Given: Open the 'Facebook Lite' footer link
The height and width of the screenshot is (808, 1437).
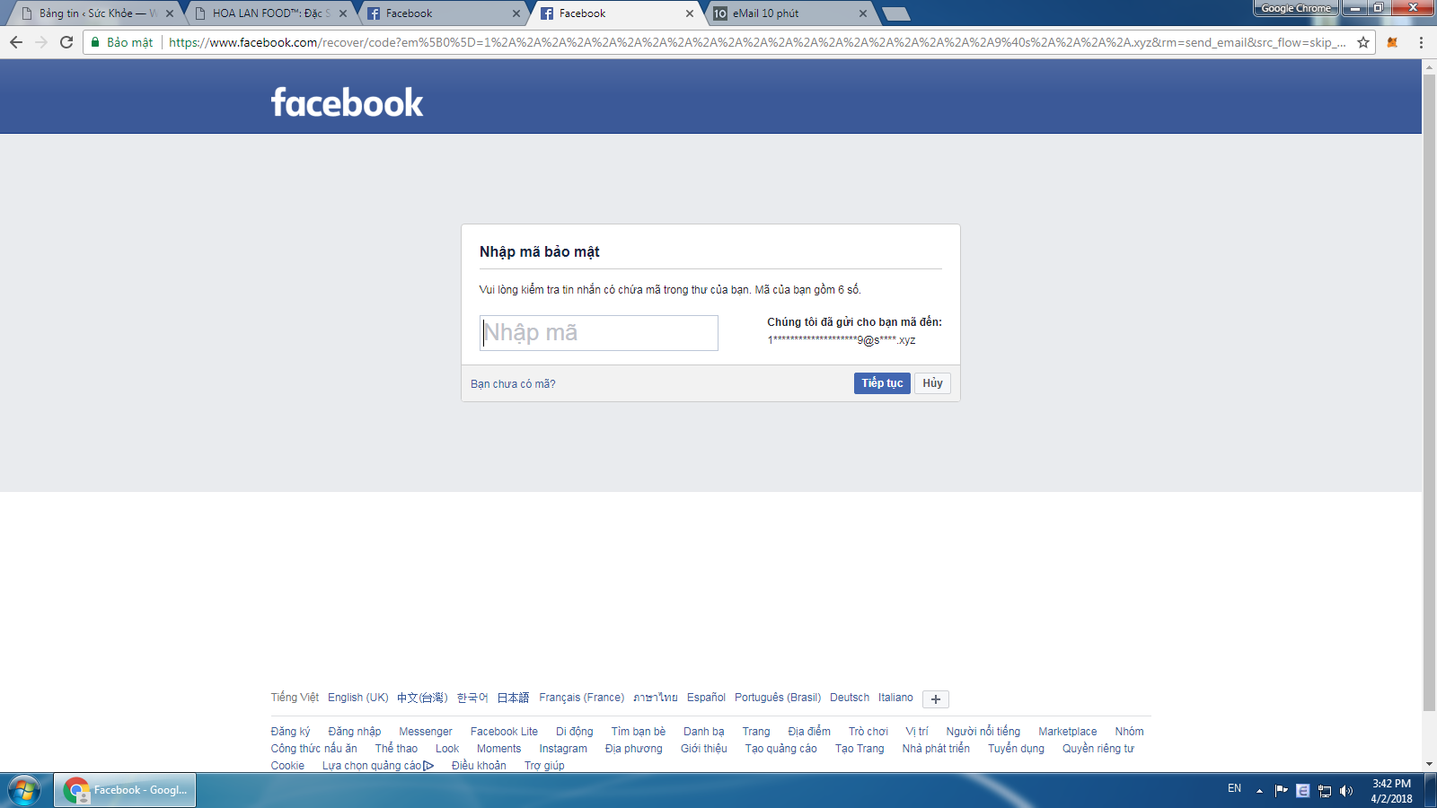Looking at the screenshot, I should pyautogui.click(x=504, y=732).
